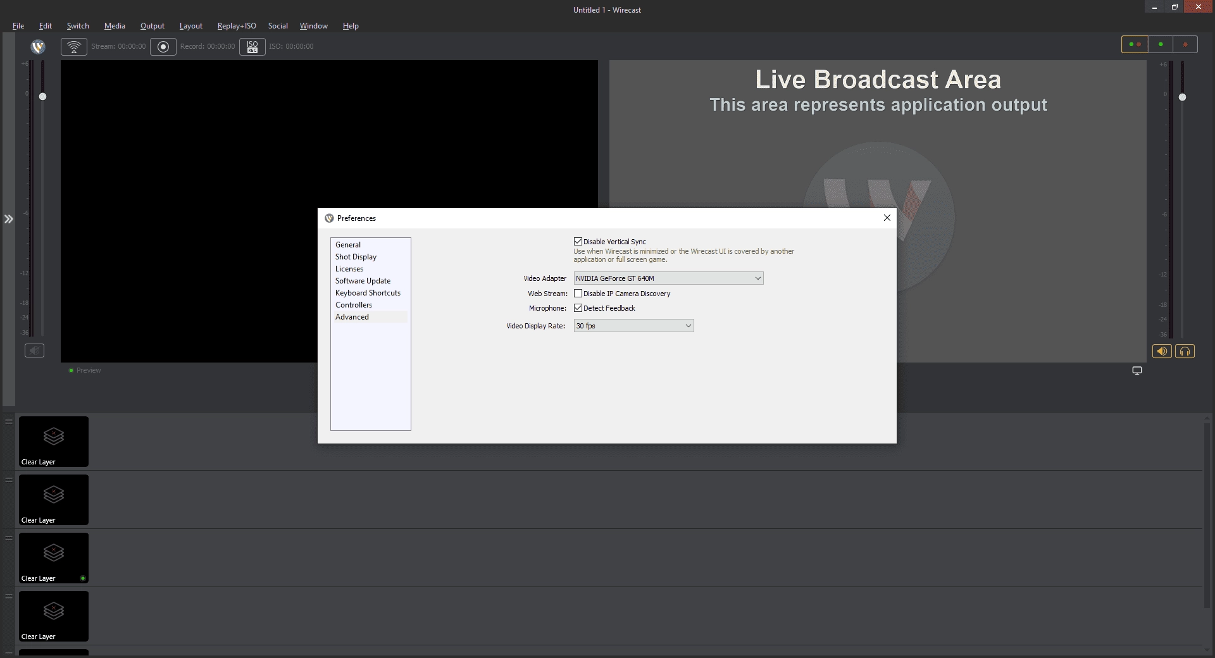Click the fourth layer's drag handle icon
This screenshot has width=1215, height=658.
[9, 596]
